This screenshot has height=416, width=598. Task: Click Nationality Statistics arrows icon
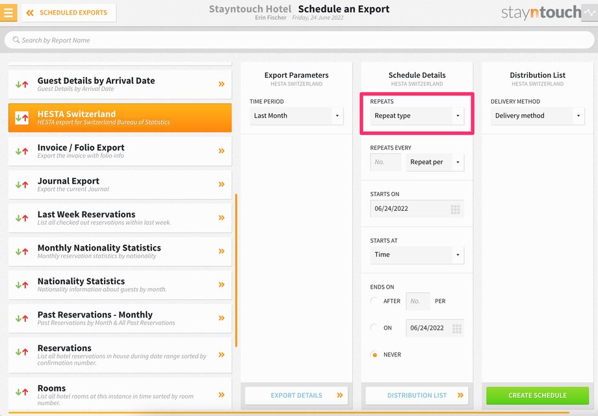click(21, 285)
